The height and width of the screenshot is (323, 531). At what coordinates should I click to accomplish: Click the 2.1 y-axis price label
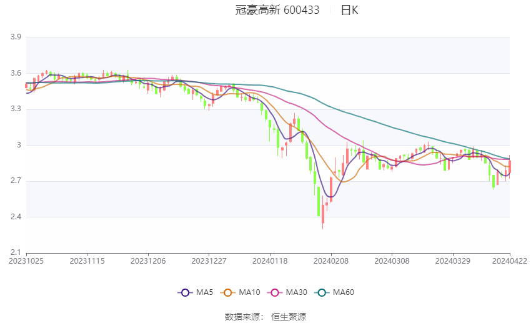coord(16,253)
